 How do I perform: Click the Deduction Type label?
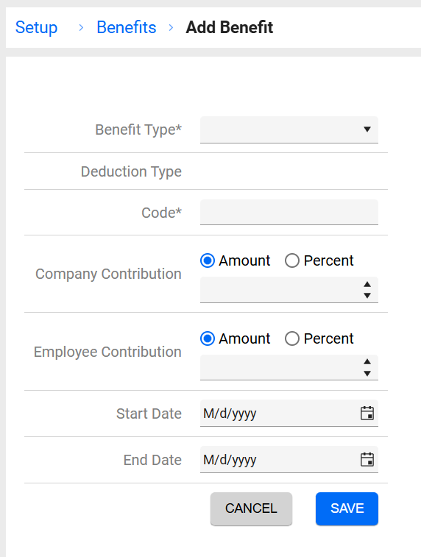[x=131, y=171]
